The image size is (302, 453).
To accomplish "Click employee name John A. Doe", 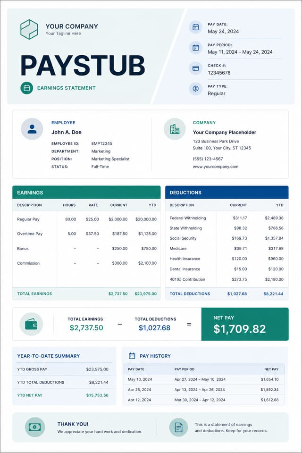I will (67, 132).
